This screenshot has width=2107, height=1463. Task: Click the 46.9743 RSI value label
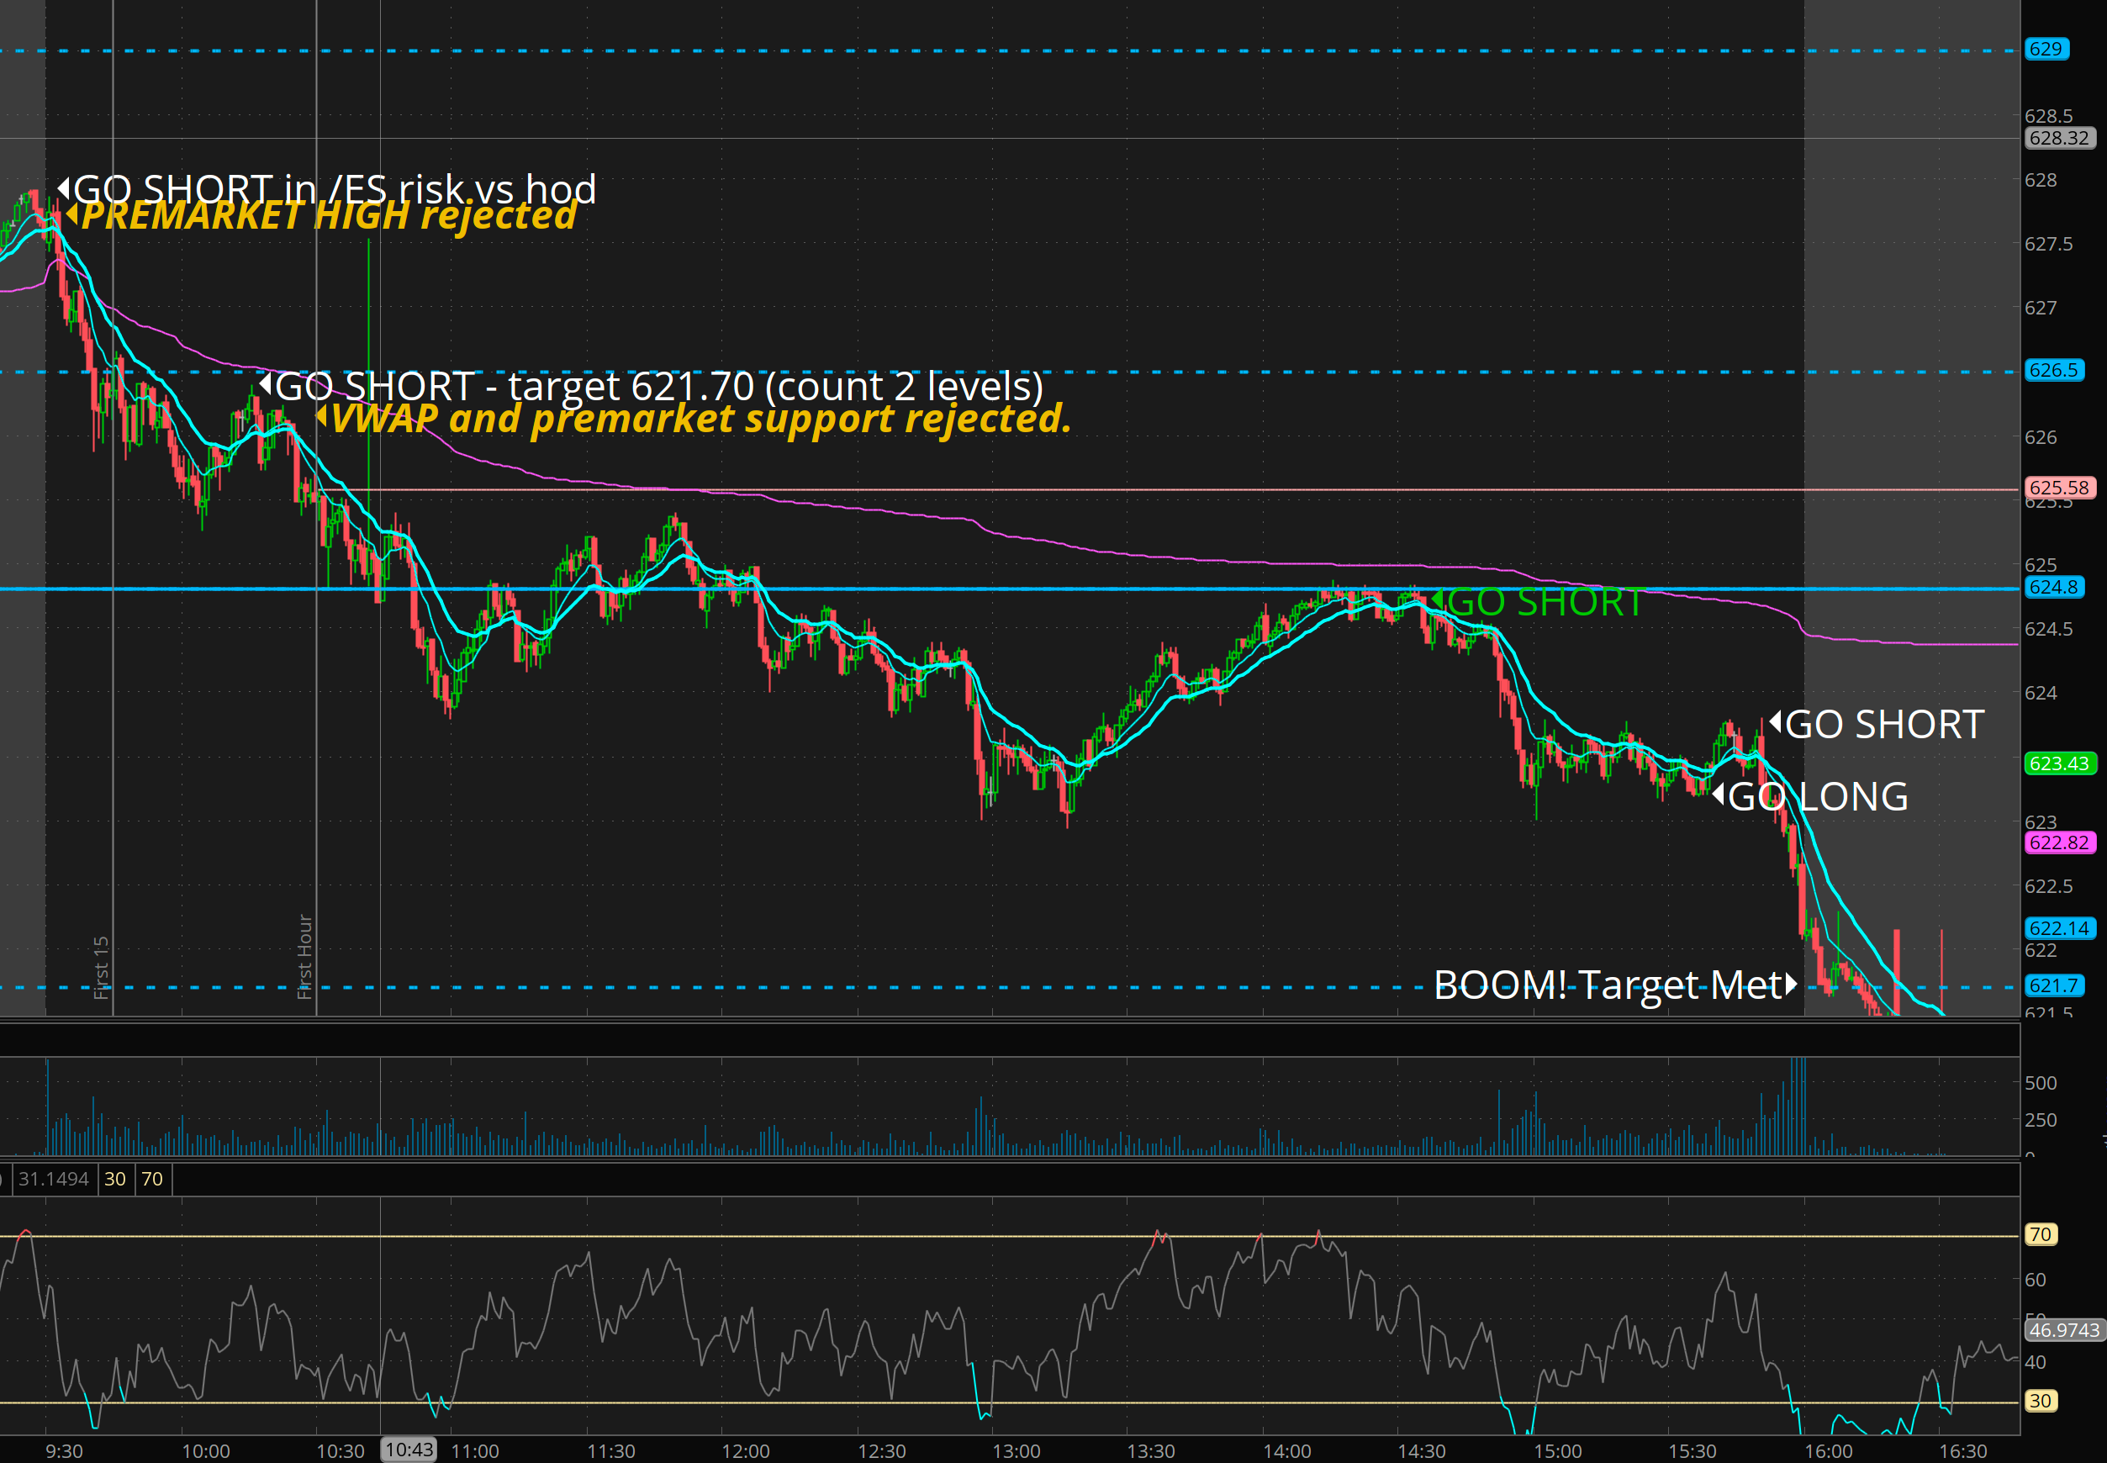point(2063,1330)
